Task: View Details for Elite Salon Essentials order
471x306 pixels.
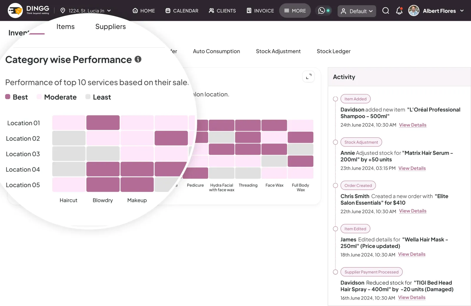Action: [413, 211]
